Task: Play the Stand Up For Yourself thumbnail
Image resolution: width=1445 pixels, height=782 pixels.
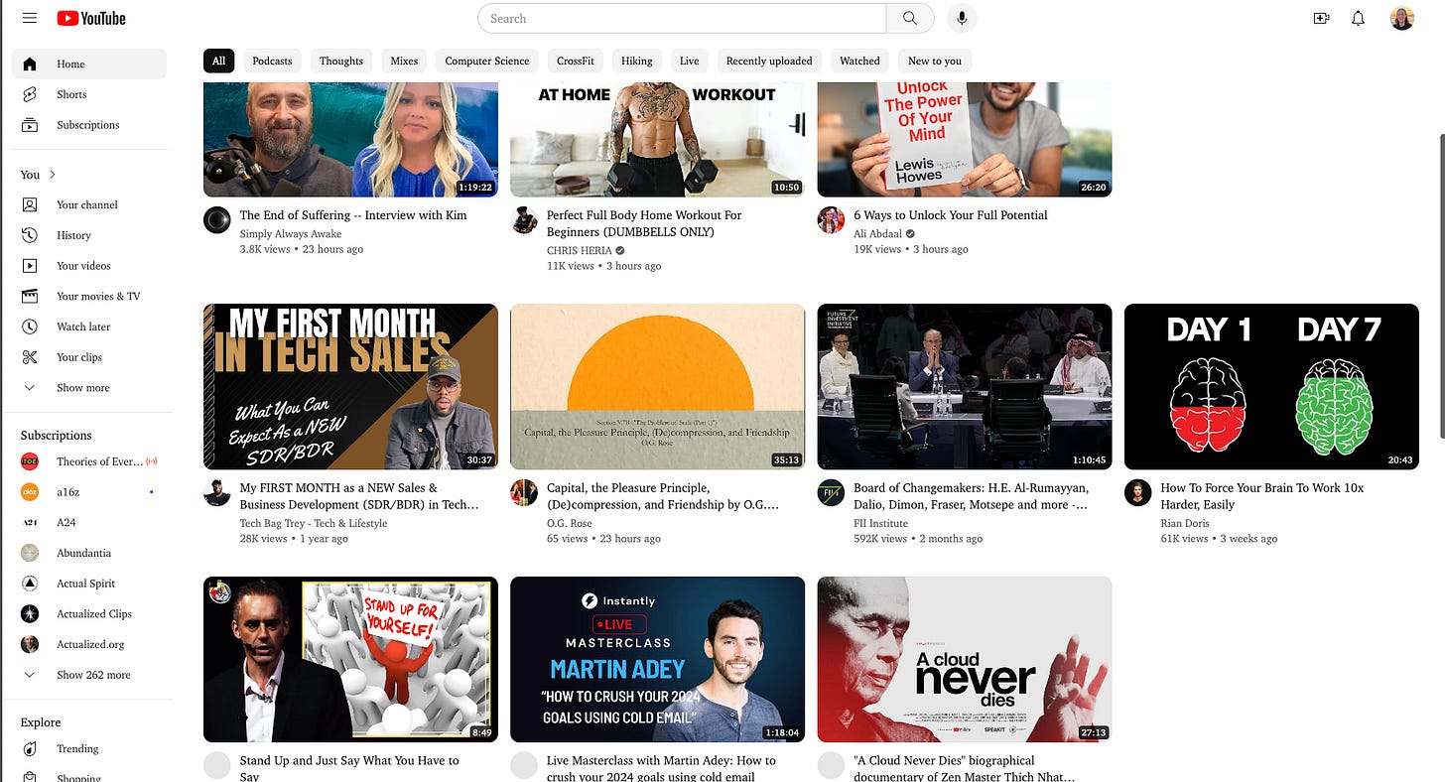Action: [350, 659]
